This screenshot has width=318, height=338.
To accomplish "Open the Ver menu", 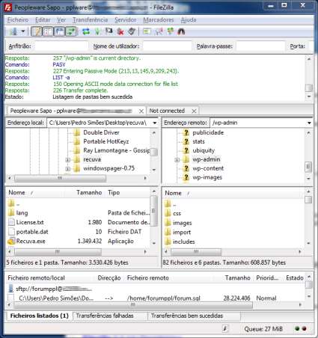I will [61, 19].
